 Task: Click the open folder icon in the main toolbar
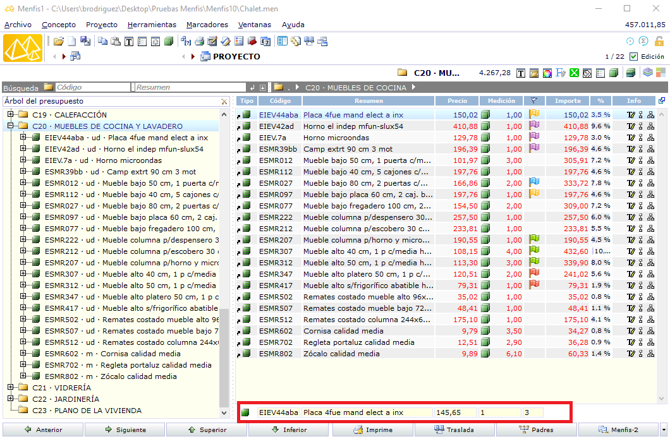59,42
